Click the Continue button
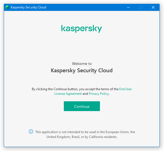The image size is (164, 151). [x=82, y=106]
